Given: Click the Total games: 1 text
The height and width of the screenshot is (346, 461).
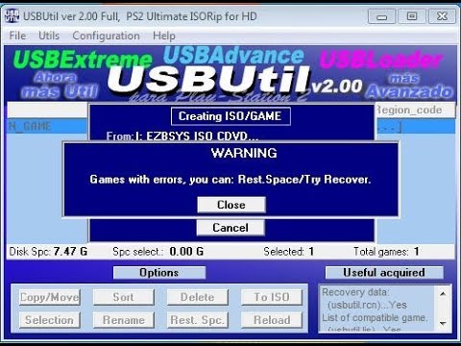Looking at the screenshot, I should (x=386, y=252).
